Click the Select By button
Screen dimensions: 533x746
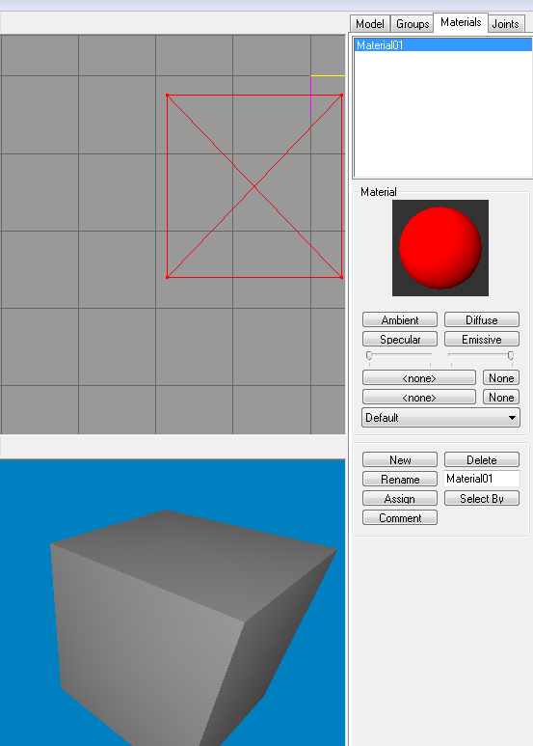tap(482, 498)
